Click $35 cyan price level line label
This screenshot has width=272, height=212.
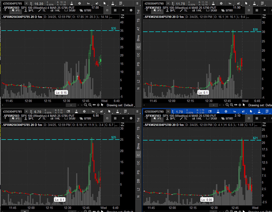point(114,28)
